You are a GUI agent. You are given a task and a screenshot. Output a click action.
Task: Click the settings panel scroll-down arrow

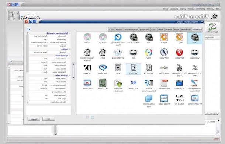tap(27, 103)
